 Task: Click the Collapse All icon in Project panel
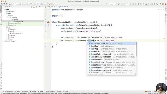click(37, 7)
